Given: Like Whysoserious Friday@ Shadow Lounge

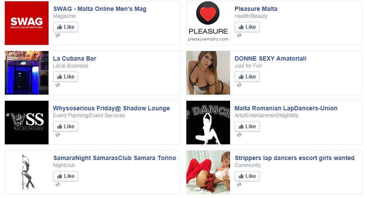Looking at the screenshot, I should click(x=66, y=126).
